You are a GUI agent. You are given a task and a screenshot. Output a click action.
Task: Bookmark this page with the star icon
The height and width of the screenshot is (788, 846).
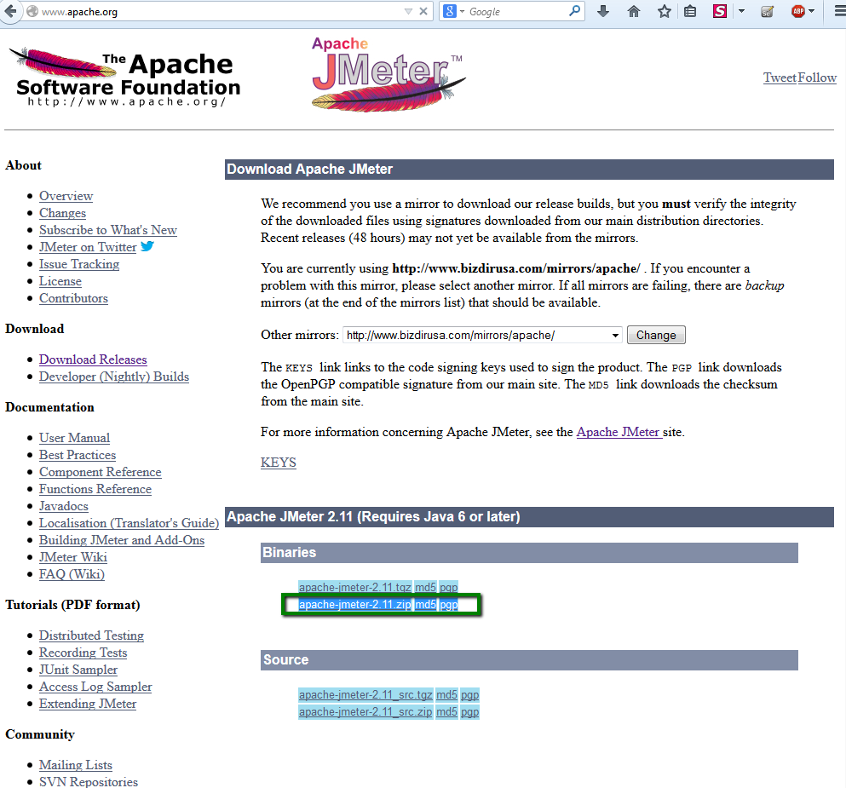click(x=665, y=12)
